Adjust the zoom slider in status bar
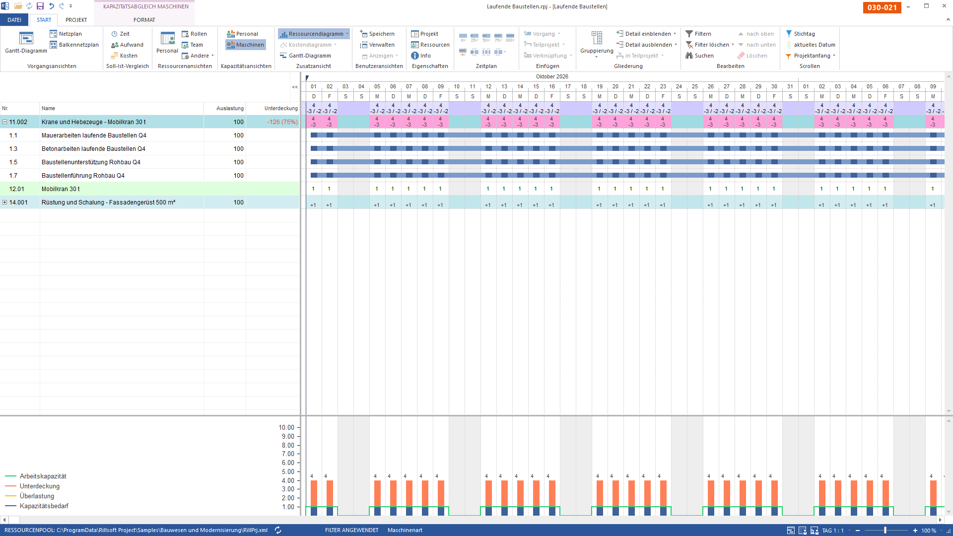This screenshot has height=536, width=953. click(885, 531)
